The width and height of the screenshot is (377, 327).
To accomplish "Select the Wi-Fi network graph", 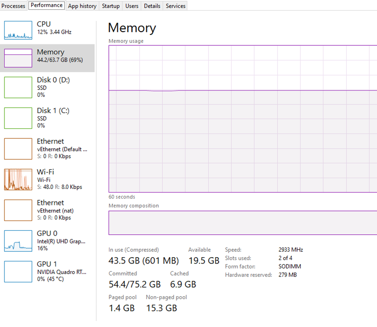I will click(46, 179).
